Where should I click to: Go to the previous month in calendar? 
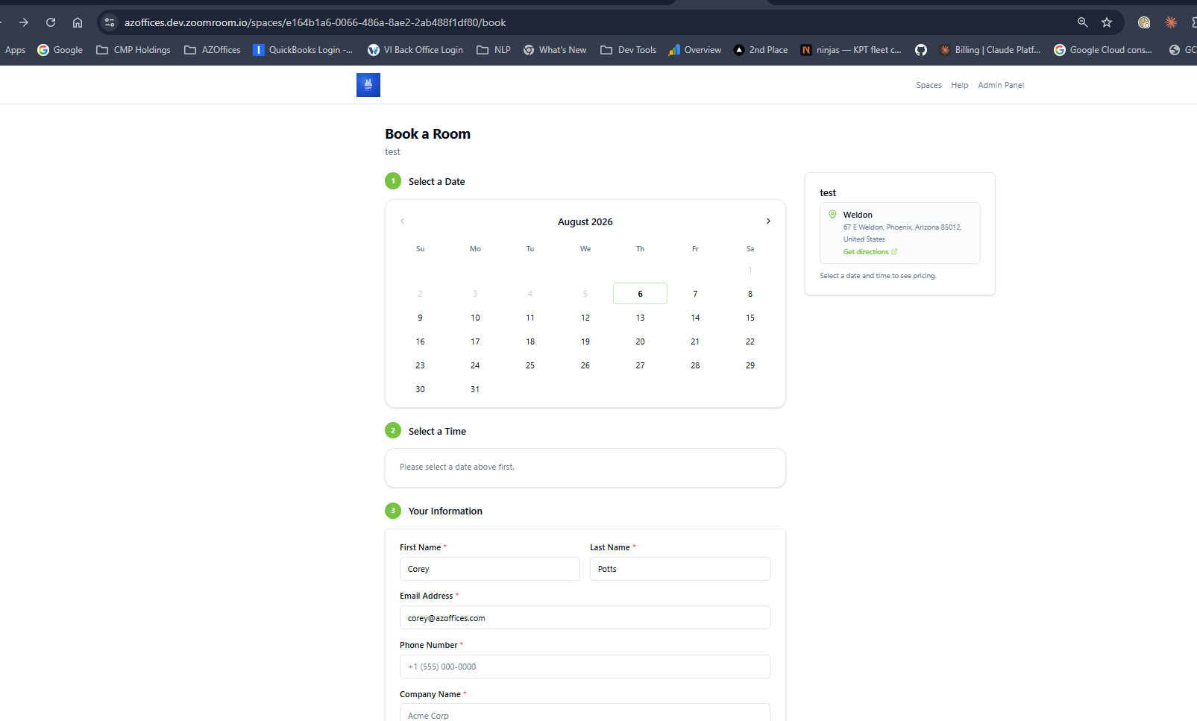(x=402, y=221)
